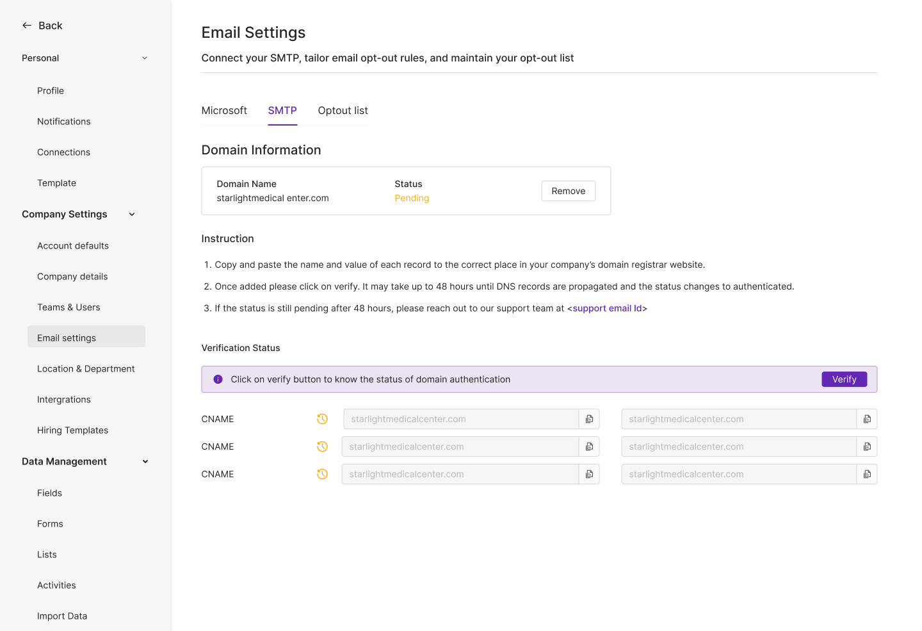Select Email settings sidebar item

tap(86, 337)
